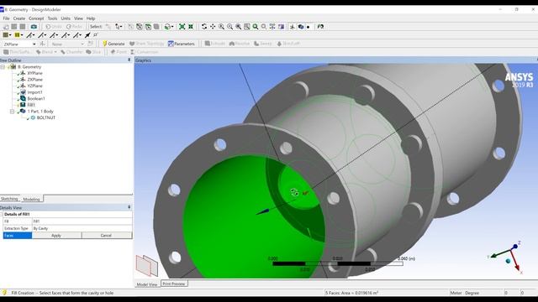Collapse the B: Geometry tree node
Viewport: 538px width, 302px height.
coord(3,67)
